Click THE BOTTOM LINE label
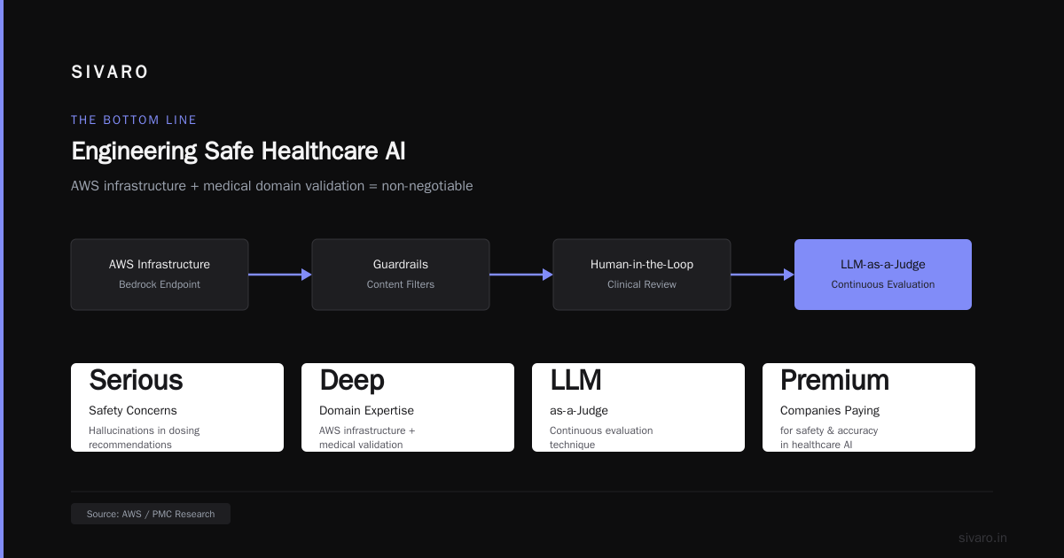The width and height of the screenshot is (1064, 558). click(134, 120)
